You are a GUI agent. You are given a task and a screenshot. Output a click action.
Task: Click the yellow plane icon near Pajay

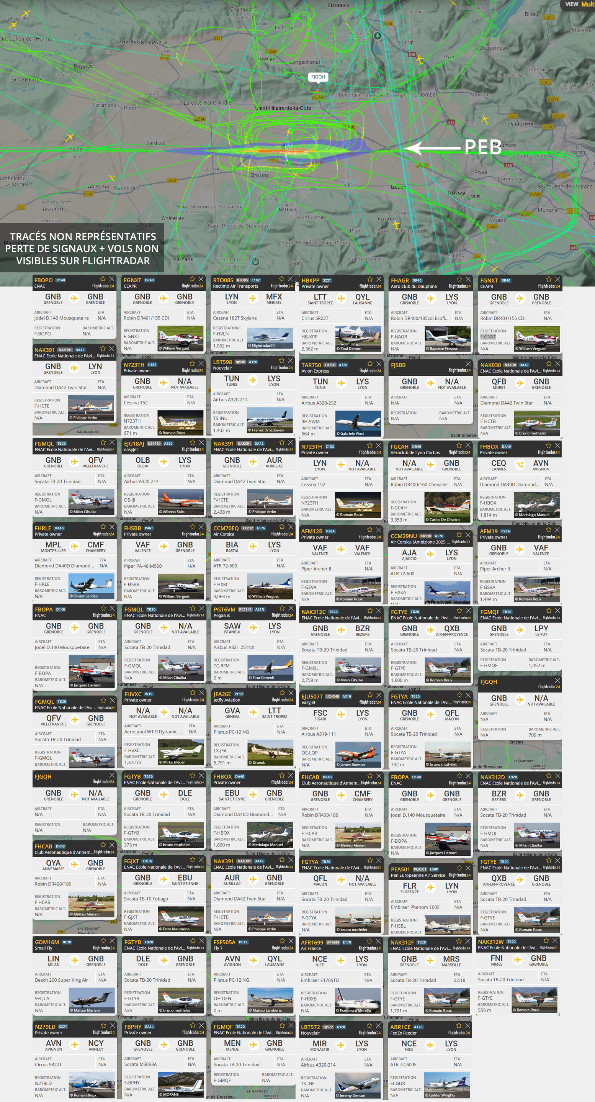point(69,138)
